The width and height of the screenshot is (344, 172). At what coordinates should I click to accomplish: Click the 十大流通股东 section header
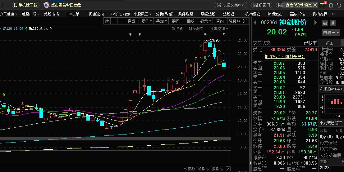pos(331,123)
